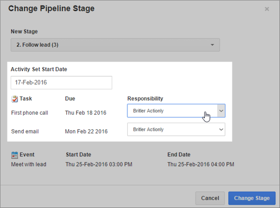Click start date 'Thu 25-Feb-2016 03:00 PM'
The image size is (280, 208).
tap(99, 164)
